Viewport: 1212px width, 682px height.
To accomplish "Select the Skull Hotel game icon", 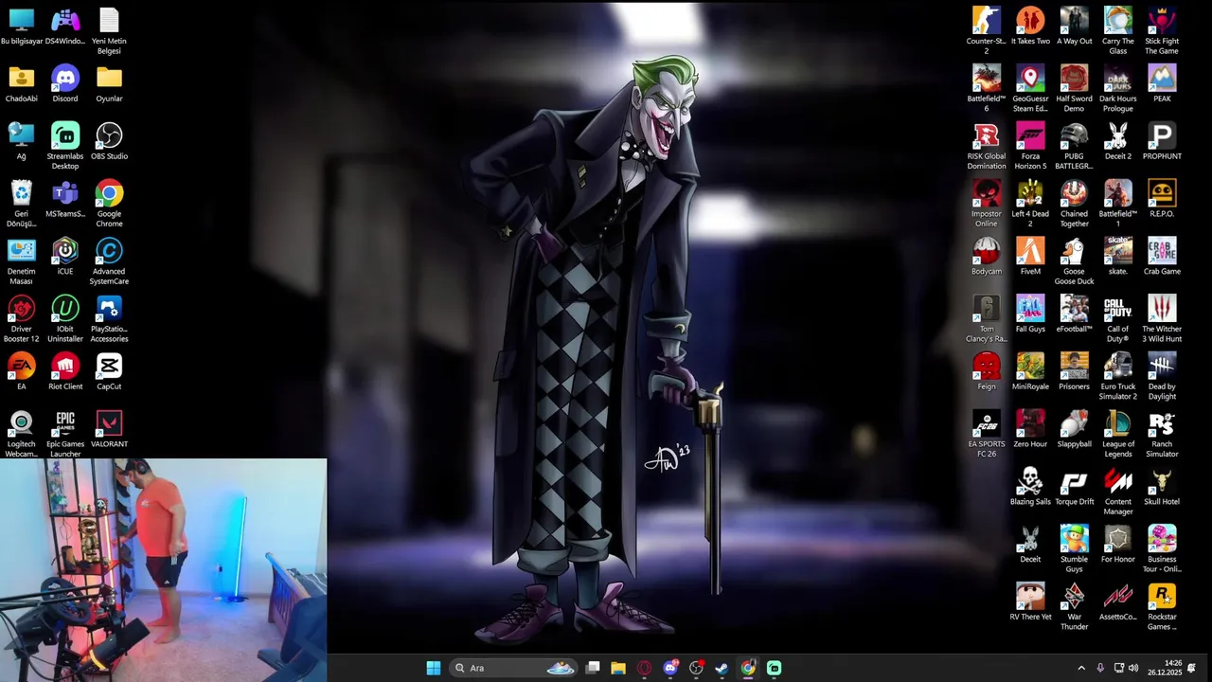I will (x=1162, y=488).
